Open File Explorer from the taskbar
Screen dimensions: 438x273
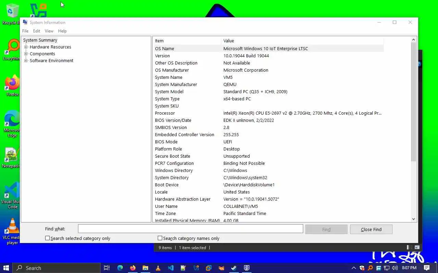(x=145, y=268)
